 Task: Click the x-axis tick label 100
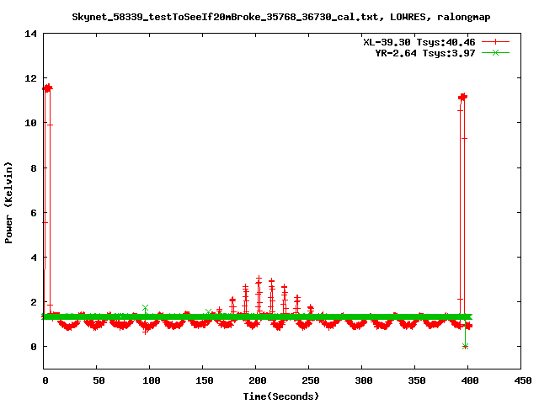pos(152,380)
